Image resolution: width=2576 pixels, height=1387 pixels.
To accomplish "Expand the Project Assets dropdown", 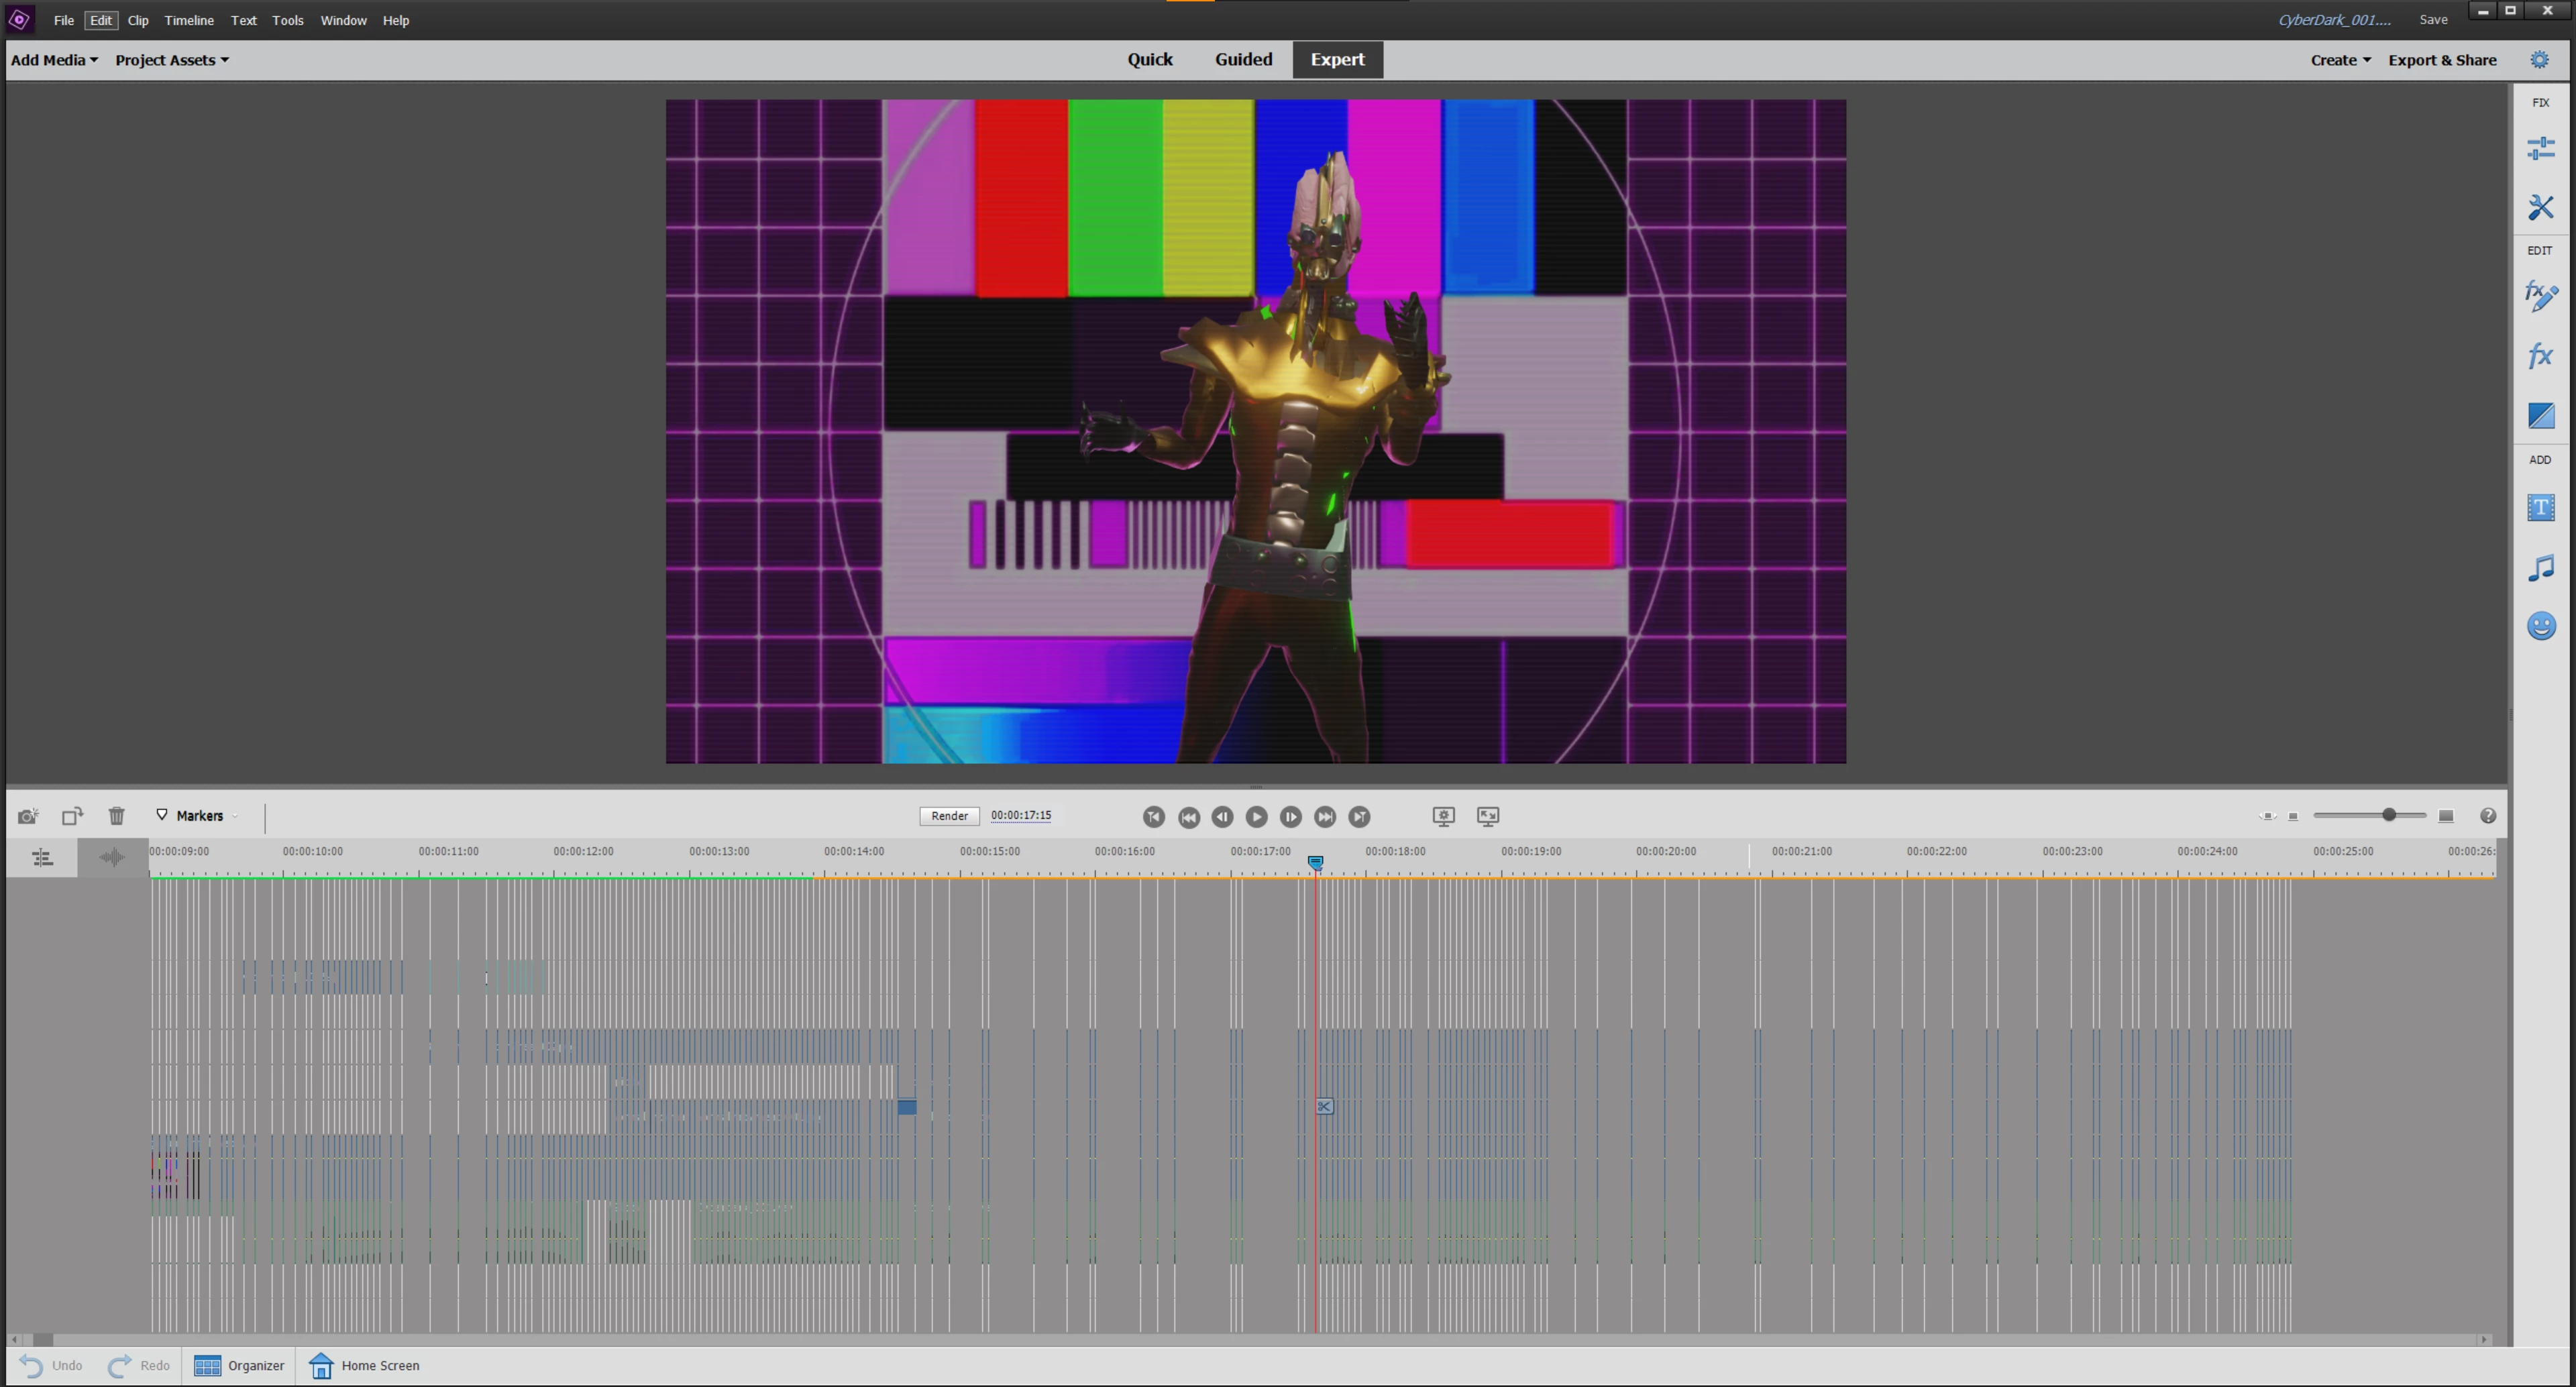I will tap(172, 60).
